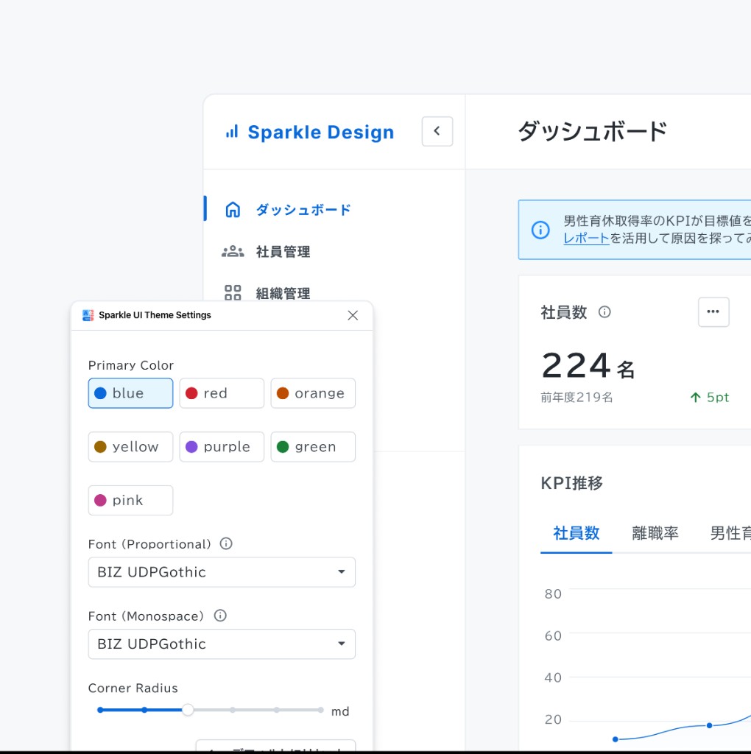Screen dimensions: 751x754
Task: Click the second data point on KPI chart
Action: (x=709, y=725)
